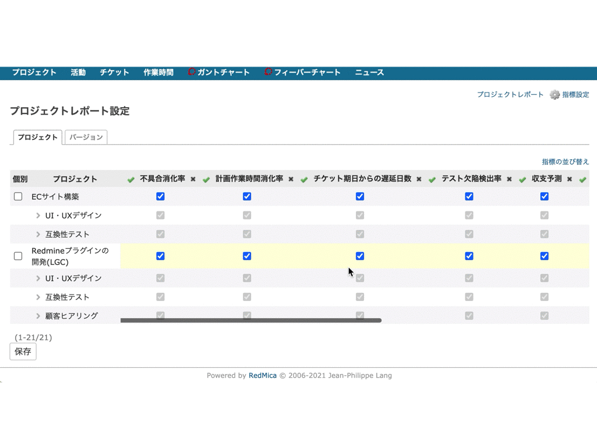Uncheck テスト欠陥検出率 for ECサイト構築

pyautogui.click(x=469, y=196)
